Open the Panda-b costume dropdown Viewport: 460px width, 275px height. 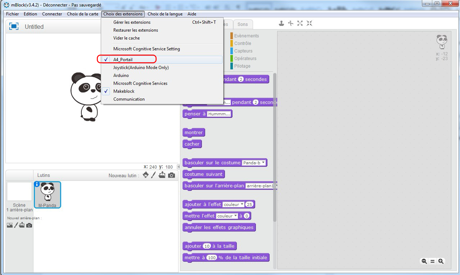[263, 162]
